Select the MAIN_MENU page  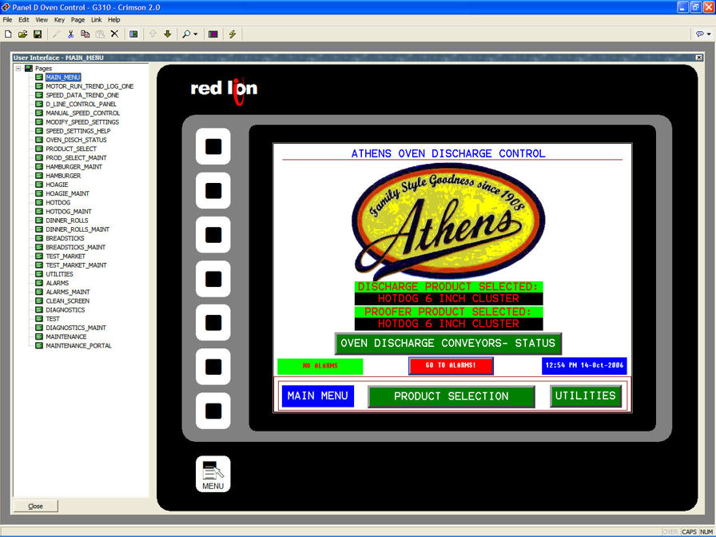63,78
